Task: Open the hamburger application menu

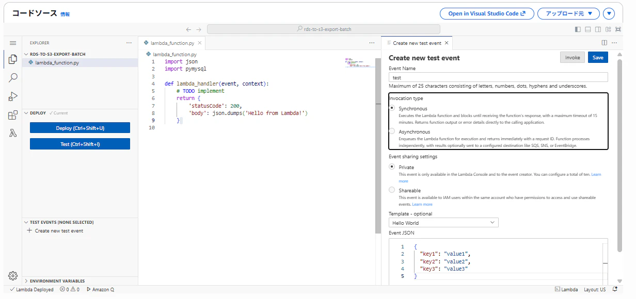Action: tap(13, 43)
